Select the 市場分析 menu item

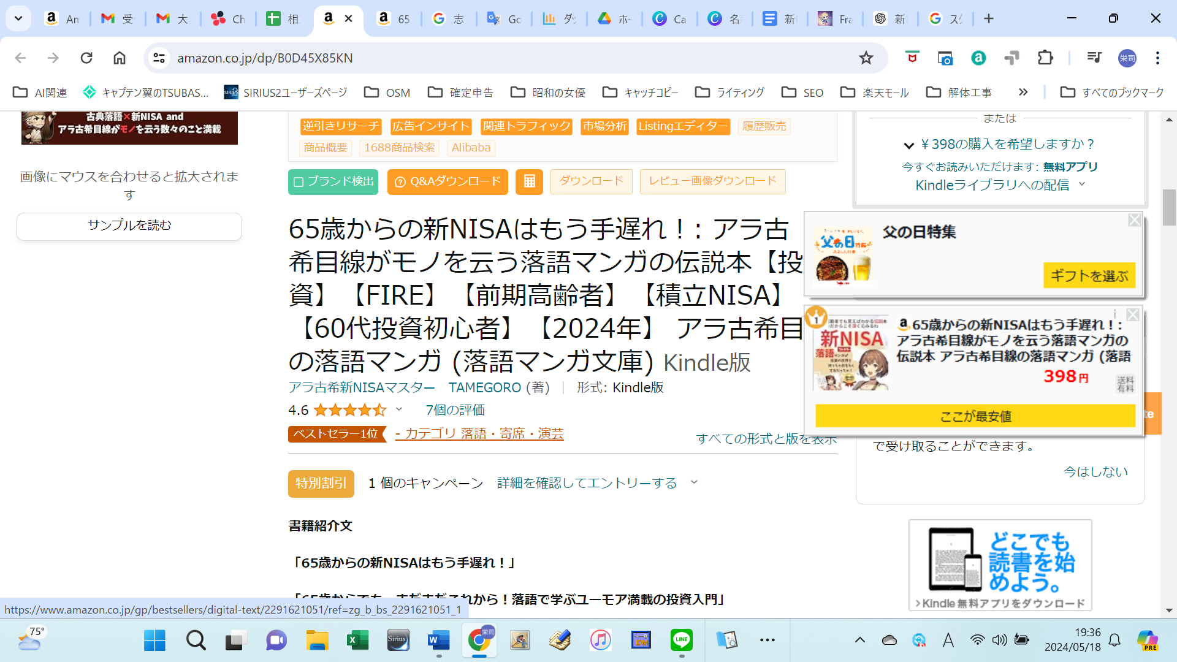(604, 126)
